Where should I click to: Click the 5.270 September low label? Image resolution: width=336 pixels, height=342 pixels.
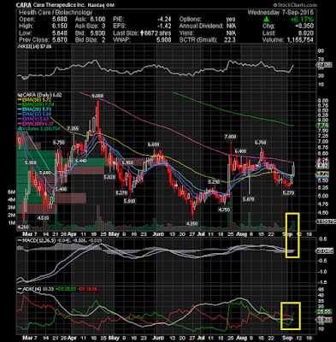(288, 193)
